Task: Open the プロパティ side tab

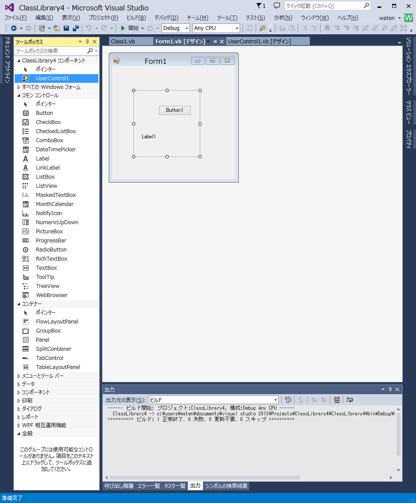Action: pyautogui.click(x=409, y=139)
